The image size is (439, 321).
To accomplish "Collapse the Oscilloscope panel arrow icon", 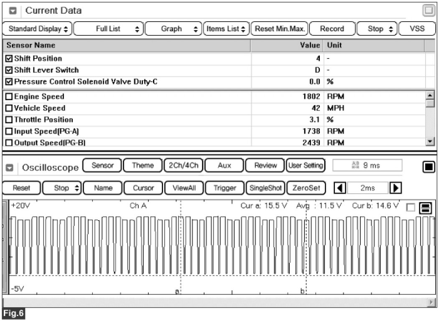I will point(13,168).
